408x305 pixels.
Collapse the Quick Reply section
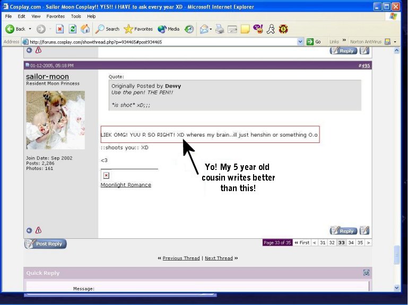(367, 273)
